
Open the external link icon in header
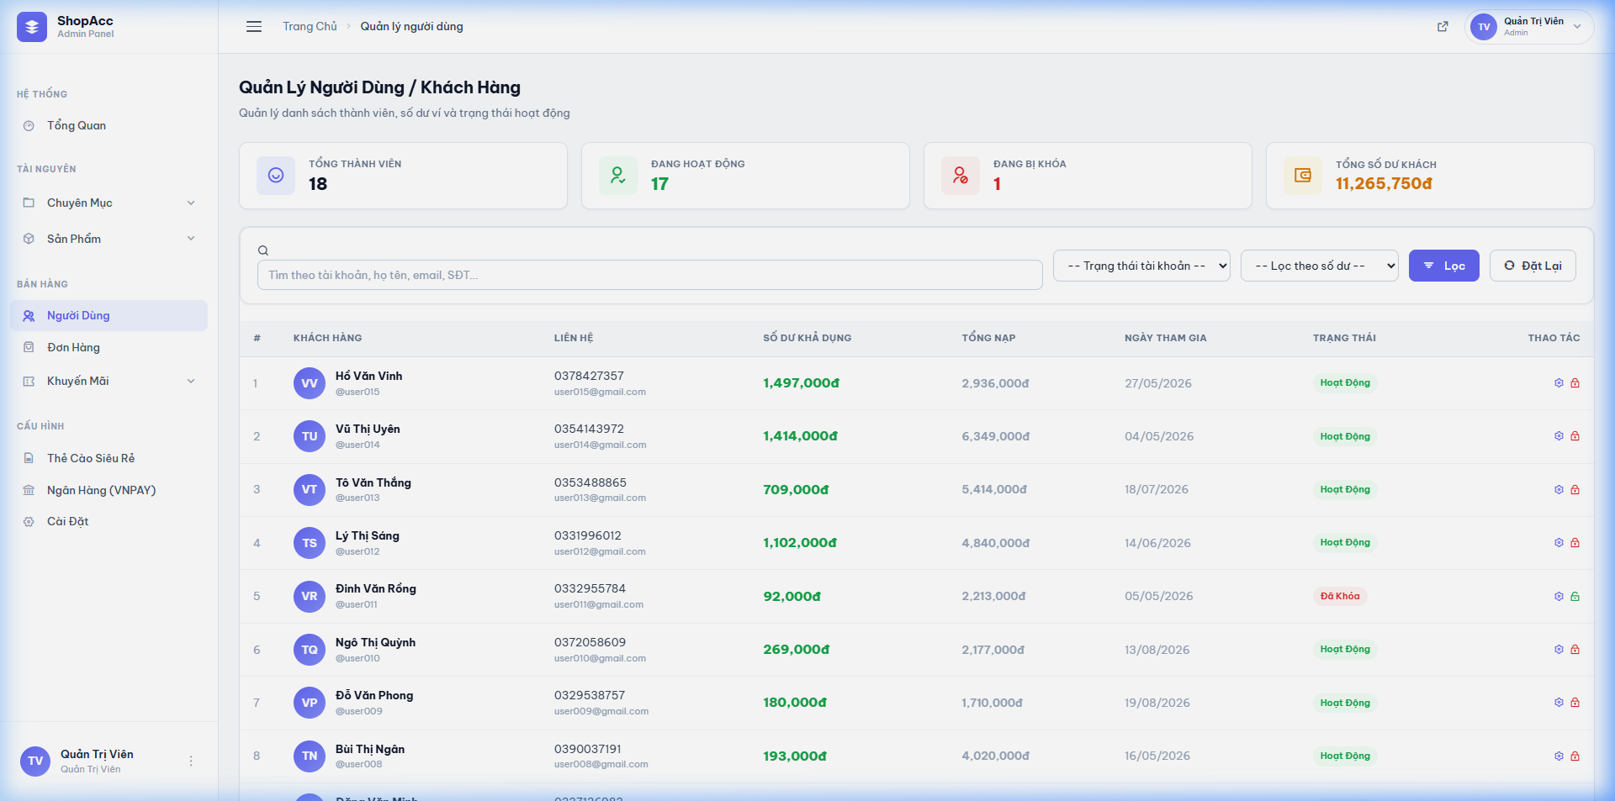1443,27
